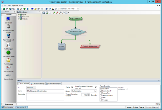
Task: Open the Task Scheduler icon
Action: point(8,68)
